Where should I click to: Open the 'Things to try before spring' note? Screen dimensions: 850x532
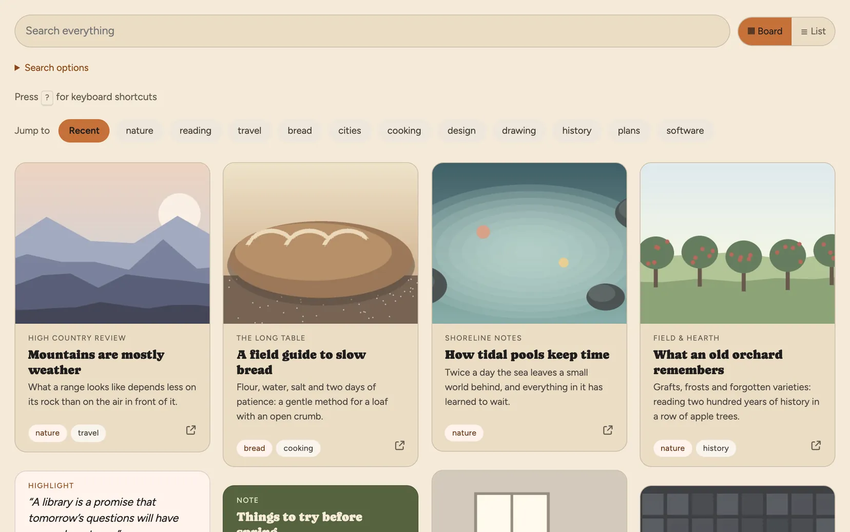click(321, 509)
